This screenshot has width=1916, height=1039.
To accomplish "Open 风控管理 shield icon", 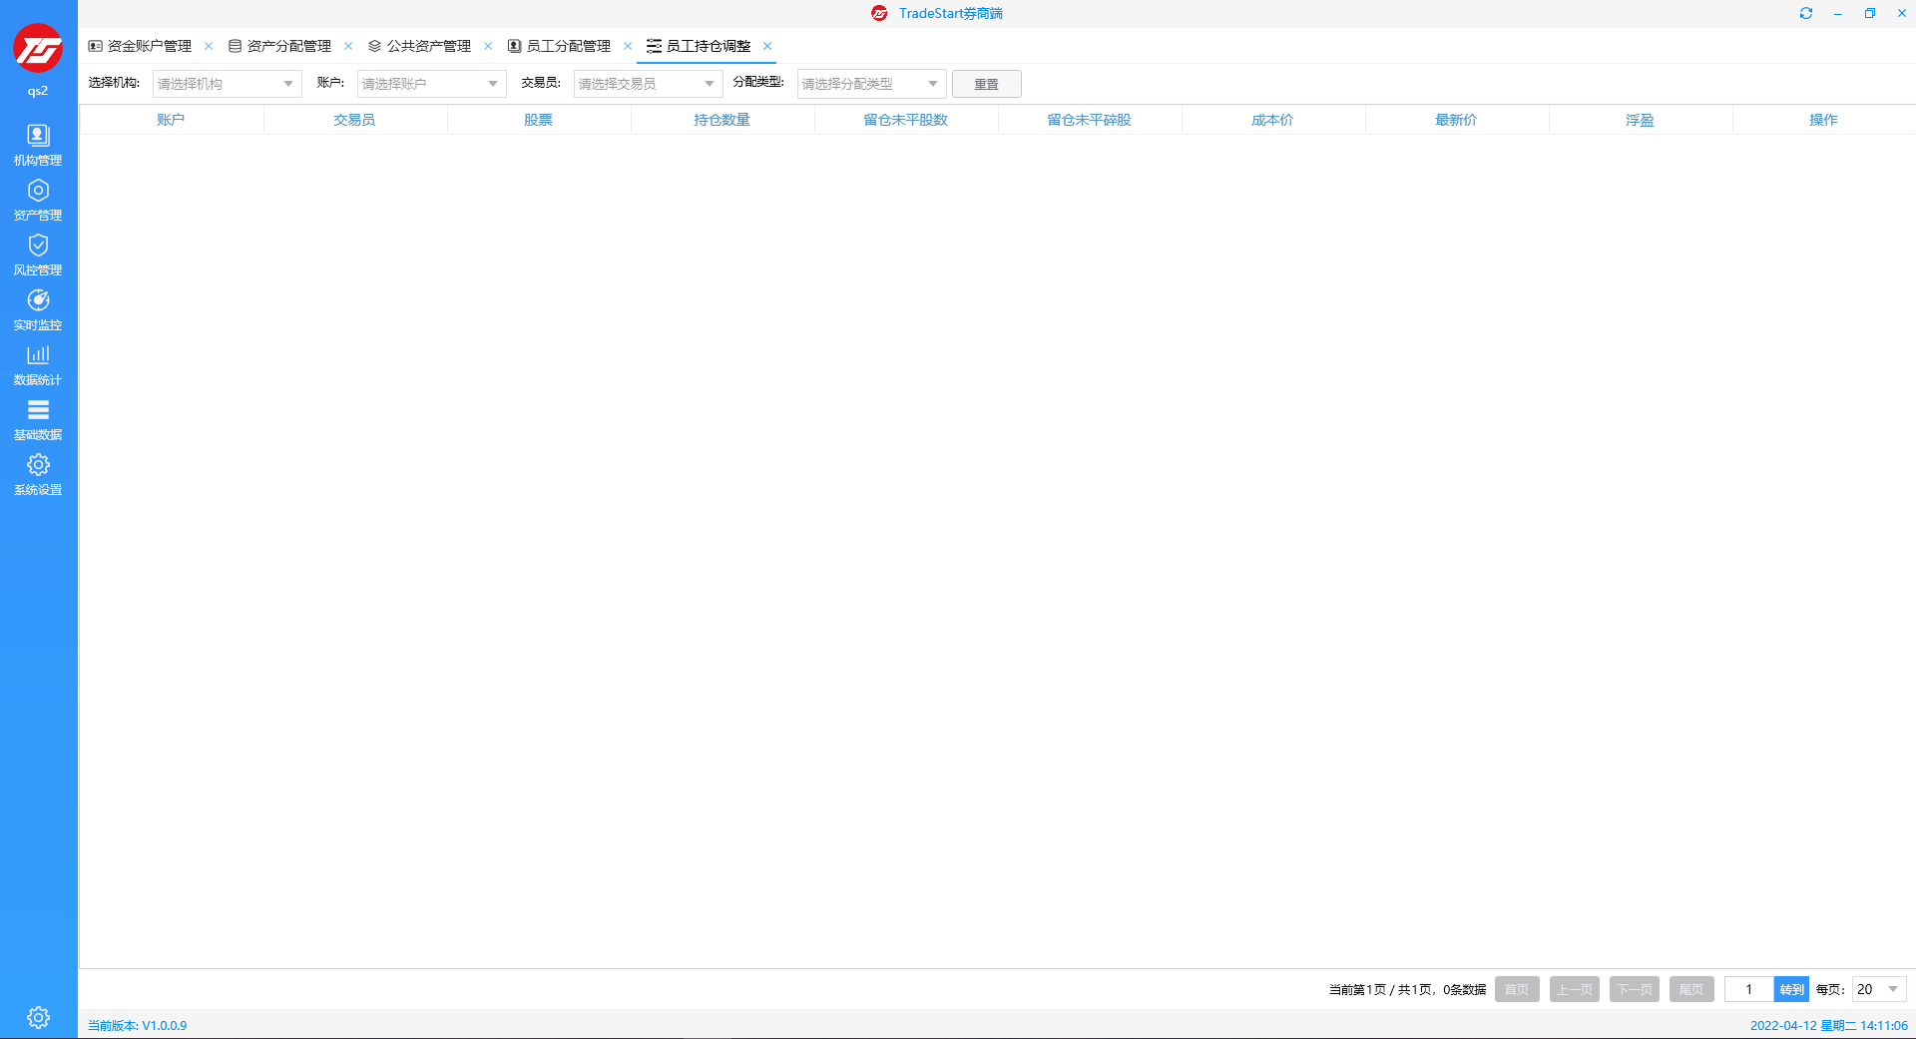I will click(x=38, y=255).
